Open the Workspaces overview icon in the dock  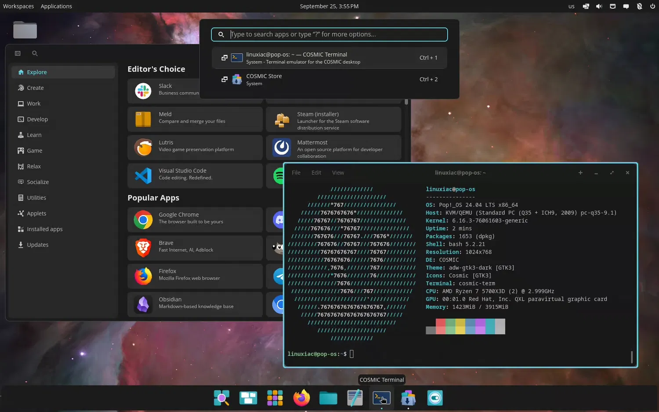click(248, 398)
